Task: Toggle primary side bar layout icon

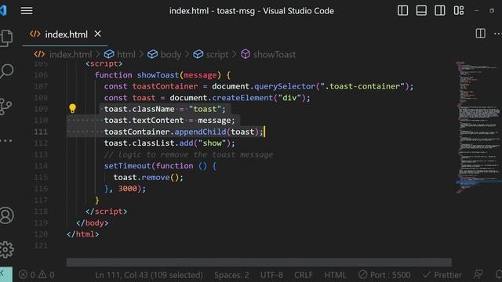Action: pos(402,10)
